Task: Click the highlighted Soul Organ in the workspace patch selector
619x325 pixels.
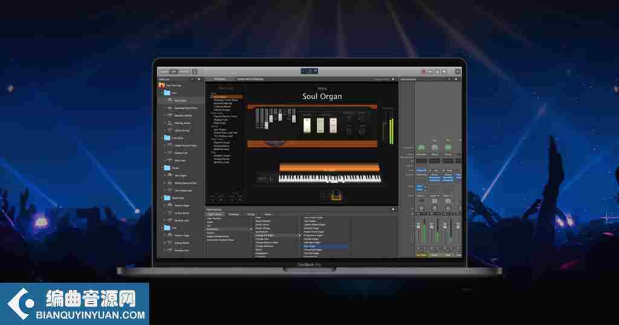Action: [226, 97]
